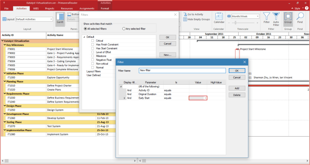Check the Non-critical filter checkbox

point(92,64)
